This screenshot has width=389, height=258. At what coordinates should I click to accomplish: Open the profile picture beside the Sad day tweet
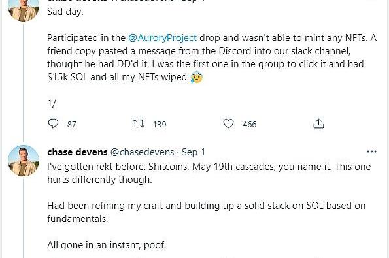click(x=24, y=10)
